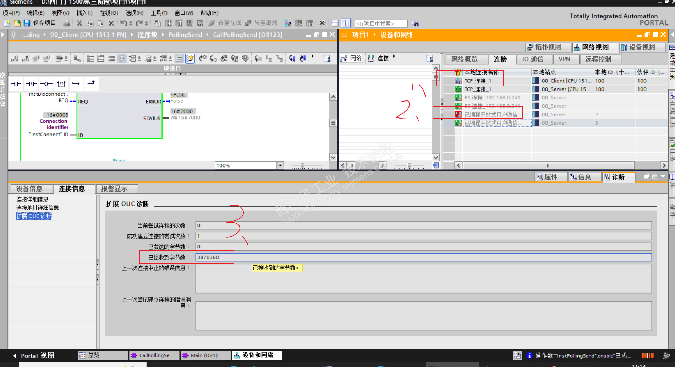Image resolution: width=675 pixels, height=367 pixels.
Task: Click the cut scissors icon
Action: (79, 23)
